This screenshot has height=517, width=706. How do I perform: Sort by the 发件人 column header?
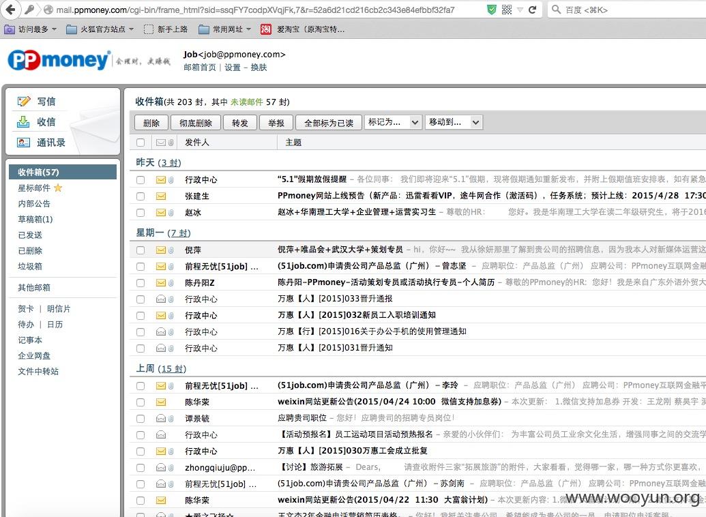196,143
